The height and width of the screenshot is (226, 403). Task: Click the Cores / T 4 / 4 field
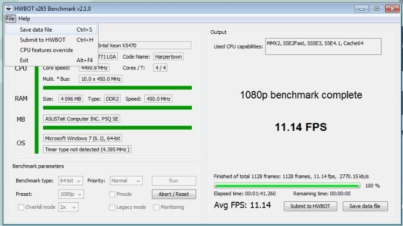161,68
